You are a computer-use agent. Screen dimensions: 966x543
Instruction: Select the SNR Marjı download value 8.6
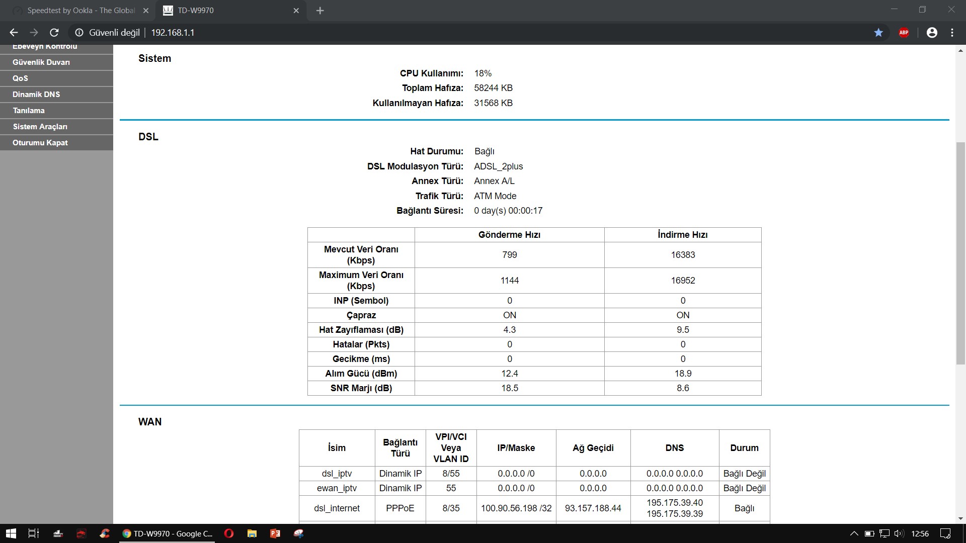(x=683, y=388)
